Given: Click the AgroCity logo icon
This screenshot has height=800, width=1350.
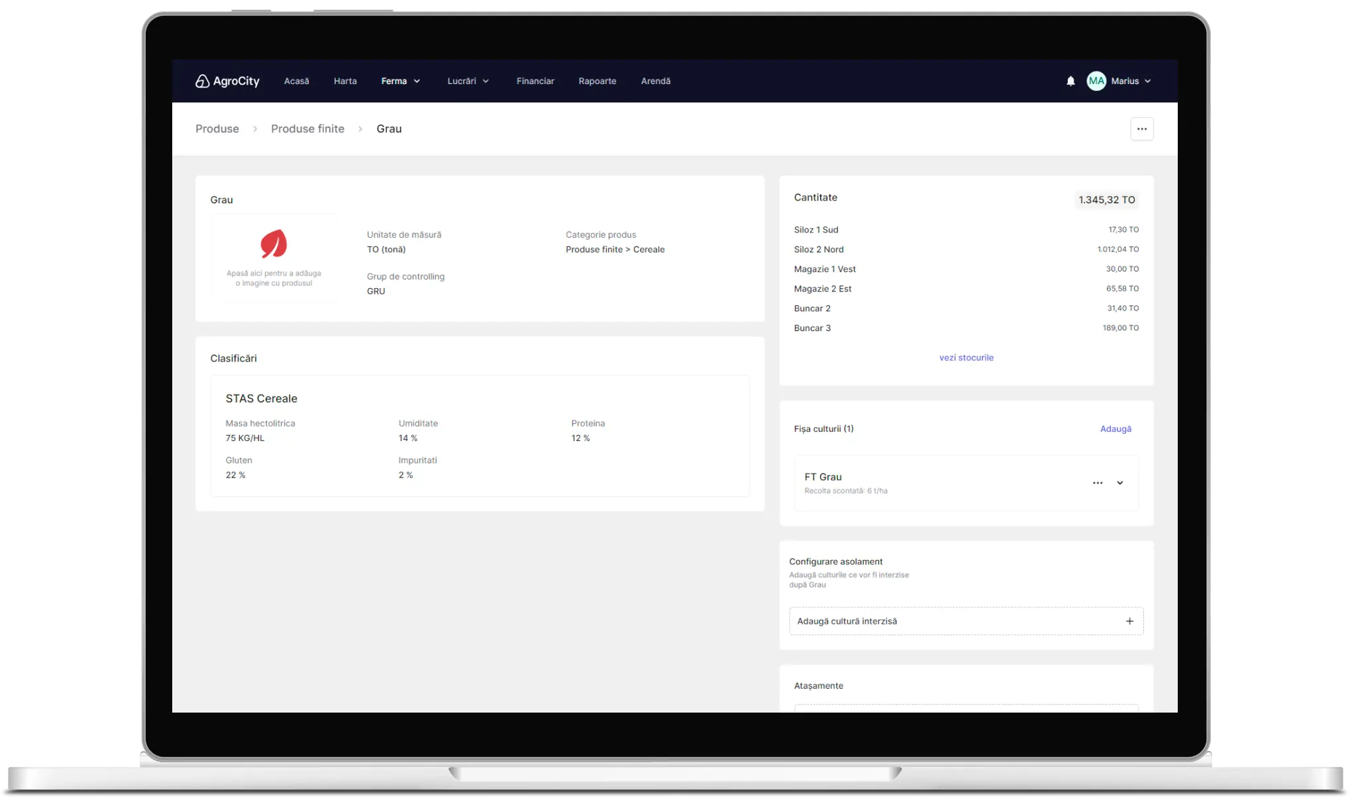Looking at the screenshot, I should coord(202,81).
